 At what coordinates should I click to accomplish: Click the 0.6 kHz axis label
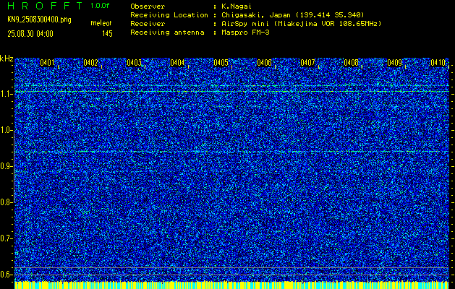tap(6, 275)
